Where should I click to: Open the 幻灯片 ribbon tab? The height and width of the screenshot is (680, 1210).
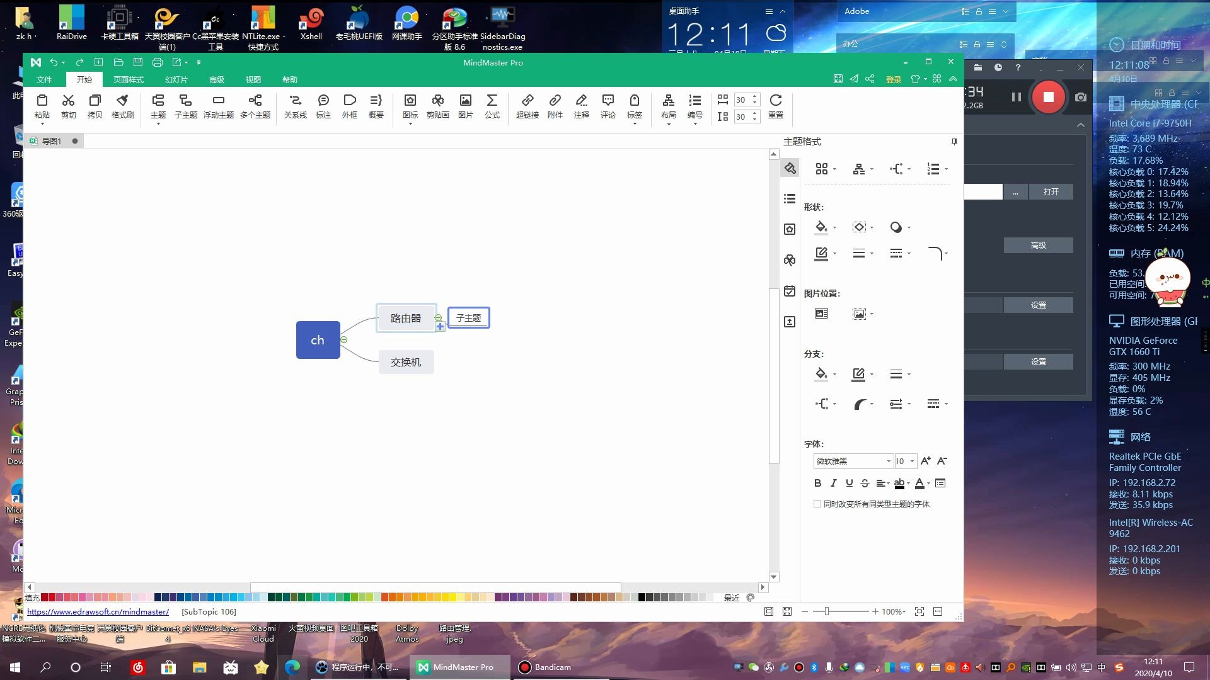[176, 80]
